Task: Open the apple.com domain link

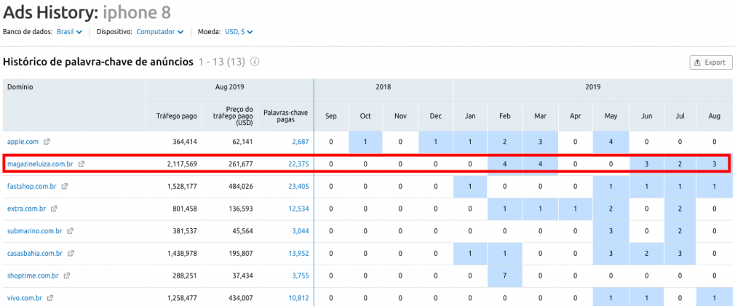Action: click(x=23, y=142)
